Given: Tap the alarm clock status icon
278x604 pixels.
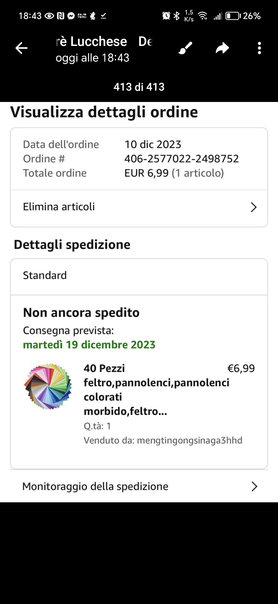Looking at the screenshot, I should click(166, 16).
